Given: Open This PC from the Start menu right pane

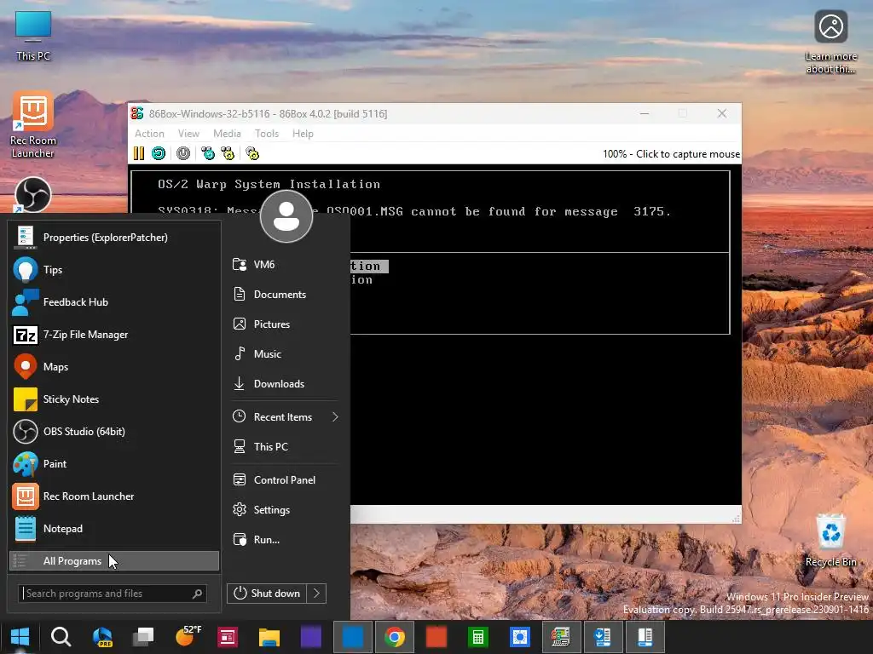Looking at the screenshot, I should pos(285,446).
